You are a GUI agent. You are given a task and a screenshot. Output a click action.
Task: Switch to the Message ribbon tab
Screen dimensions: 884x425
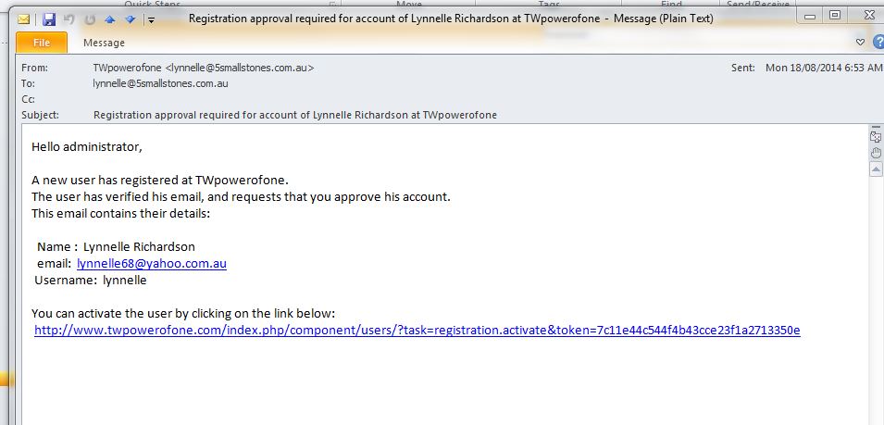pos(104,43)
